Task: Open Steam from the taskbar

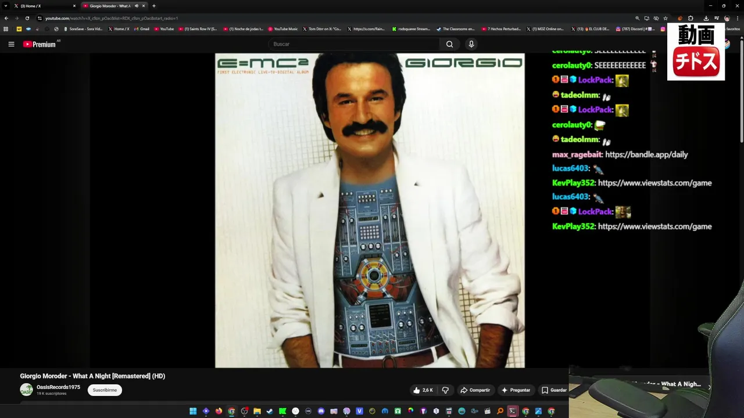Action: click(x=270, y=411)
